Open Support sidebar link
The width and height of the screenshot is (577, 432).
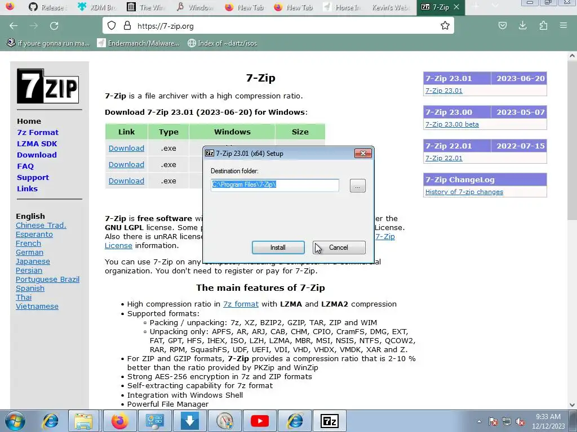coord(33,177)
